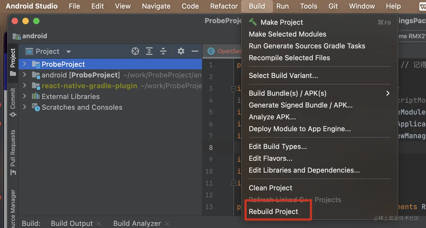Choose Clean Project from Build menu
The height and width of the screenshot is (228, 426).
(x=270, y=188)
